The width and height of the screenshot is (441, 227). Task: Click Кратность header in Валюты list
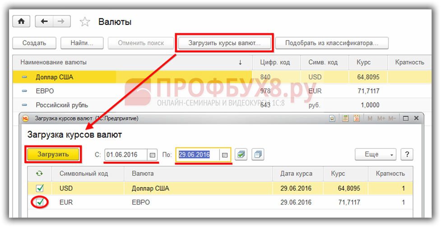pyautogui.click(x=409, y=62)
